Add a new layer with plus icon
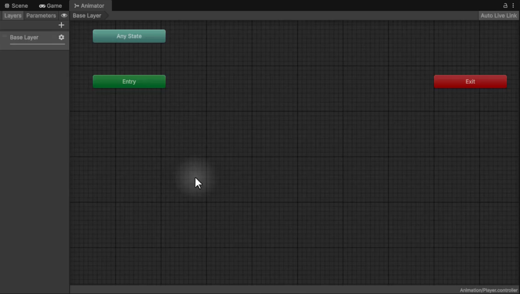 61,25
